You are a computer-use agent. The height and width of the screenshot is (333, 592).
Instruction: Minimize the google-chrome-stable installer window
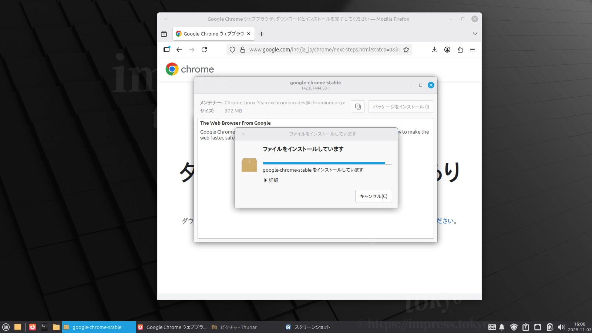pyautogui.click(x=410, y=85)
